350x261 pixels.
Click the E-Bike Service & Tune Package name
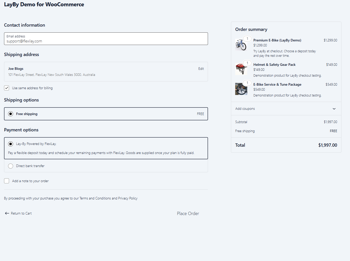coord(277,84)
